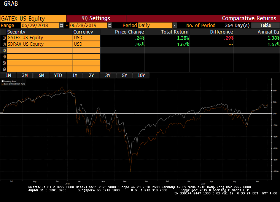Open the start date calendar picker
The image size is (280, 202).
61,25
